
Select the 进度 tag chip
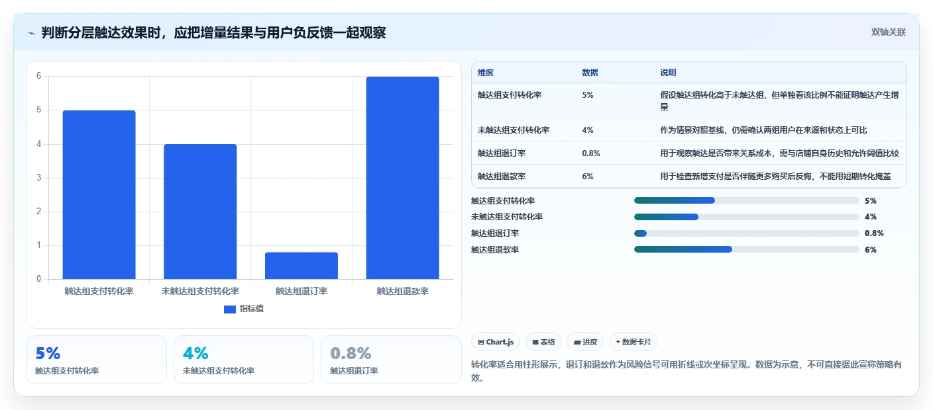point(585,342)
